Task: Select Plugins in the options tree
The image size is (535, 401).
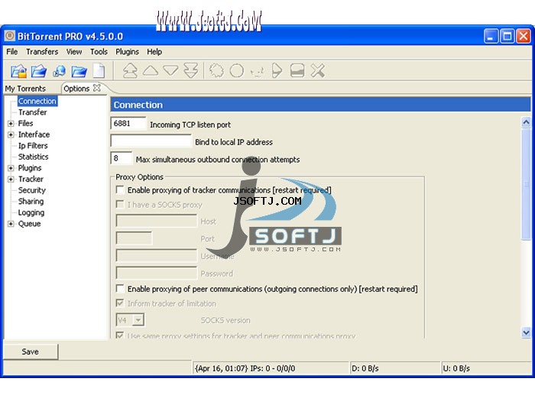Action: click(30, 168)
